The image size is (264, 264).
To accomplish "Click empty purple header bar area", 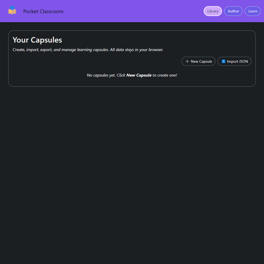I will pyautogui.click(x=132, y=11).
